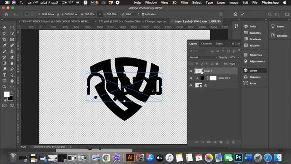Switch to the Channels tab in Layers panel
The image size is (291, 164).
(x=206, y=44)
